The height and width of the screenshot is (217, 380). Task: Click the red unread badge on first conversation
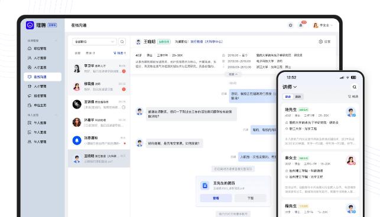click(124, 71)
